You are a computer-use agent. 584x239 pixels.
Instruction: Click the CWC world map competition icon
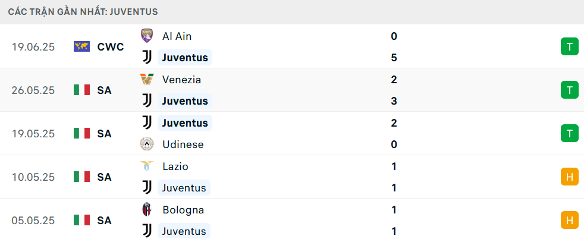coord(81,46)
